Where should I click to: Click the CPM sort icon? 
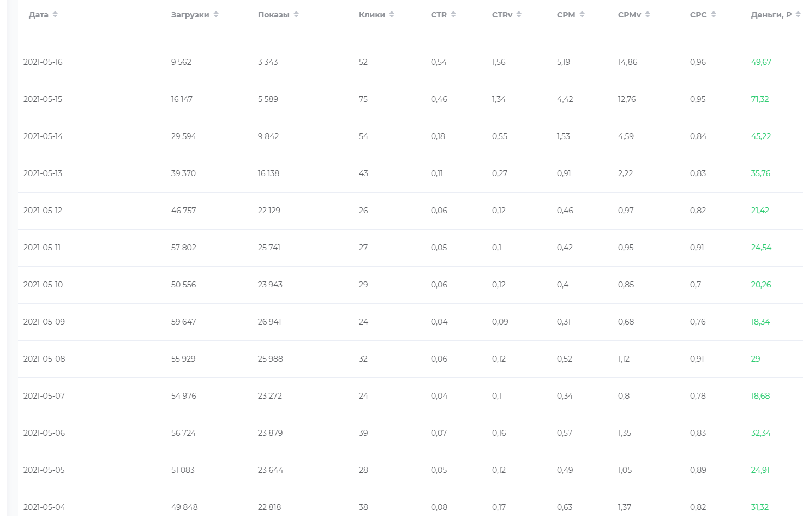click(582, 15)
